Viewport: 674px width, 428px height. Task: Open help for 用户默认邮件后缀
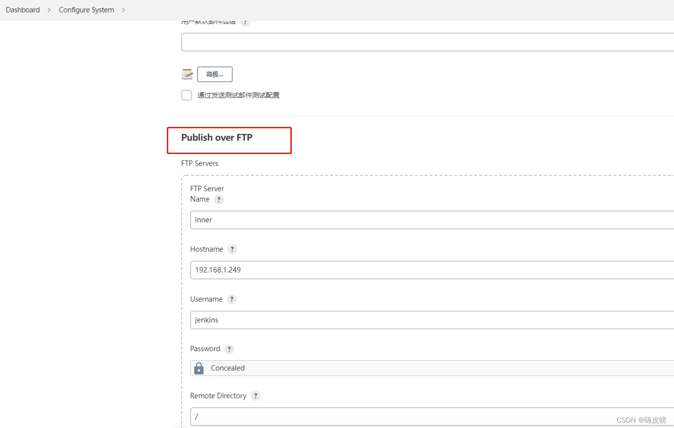click(245, 21)
